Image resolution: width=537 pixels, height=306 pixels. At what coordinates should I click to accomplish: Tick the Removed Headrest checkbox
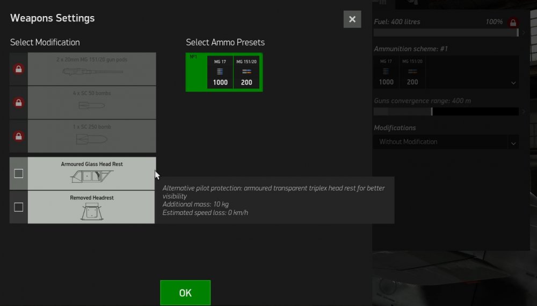point(19,207)
